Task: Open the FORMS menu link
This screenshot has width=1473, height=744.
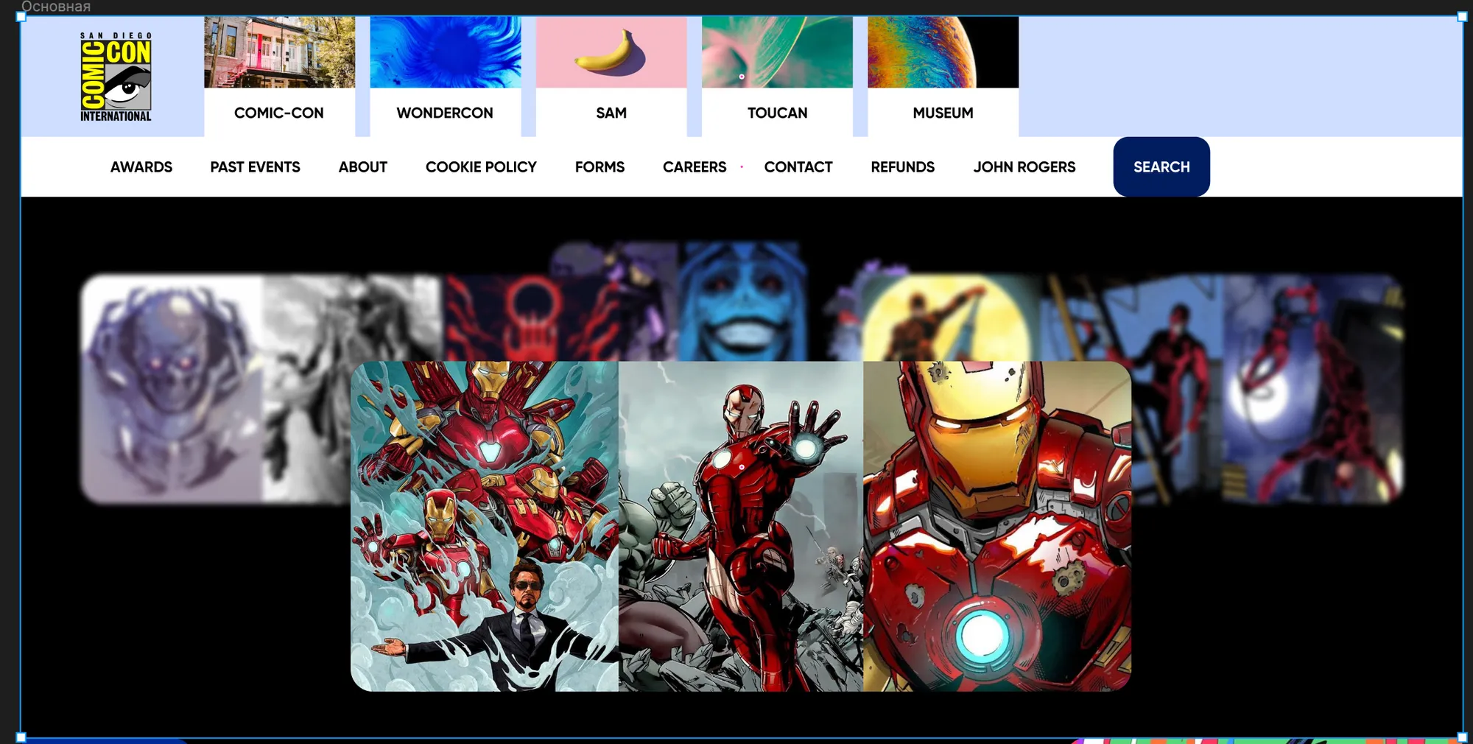Action: coord(600,167)
